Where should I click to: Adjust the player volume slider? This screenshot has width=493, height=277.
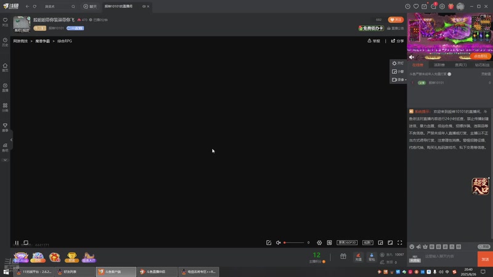pyautogui.click(x=294, y=243)
